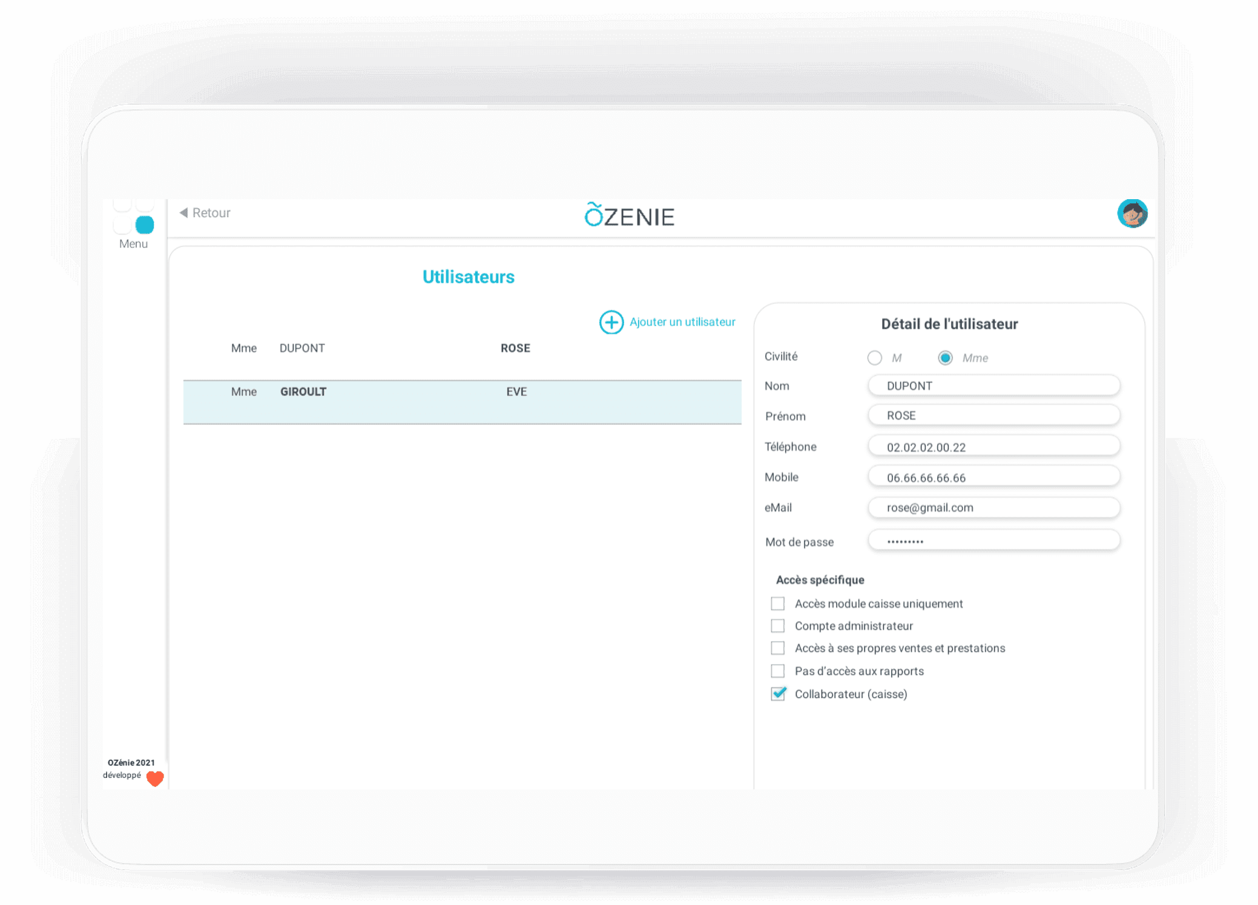Click Mme title in DUPONT row

(244, 348)
